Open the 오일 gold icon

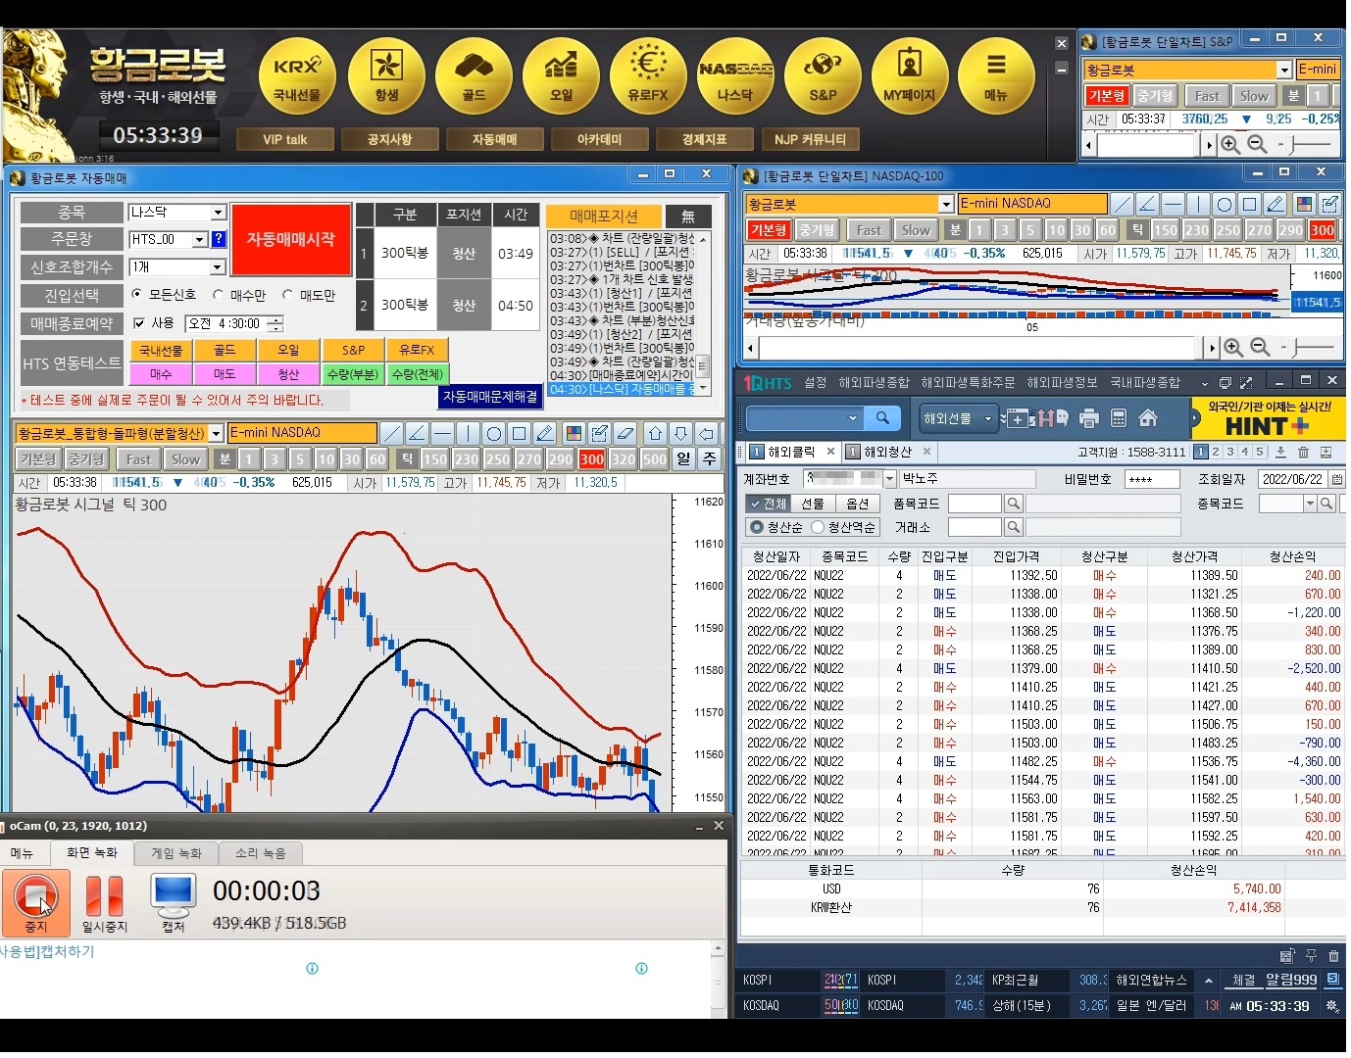[561, 76]
